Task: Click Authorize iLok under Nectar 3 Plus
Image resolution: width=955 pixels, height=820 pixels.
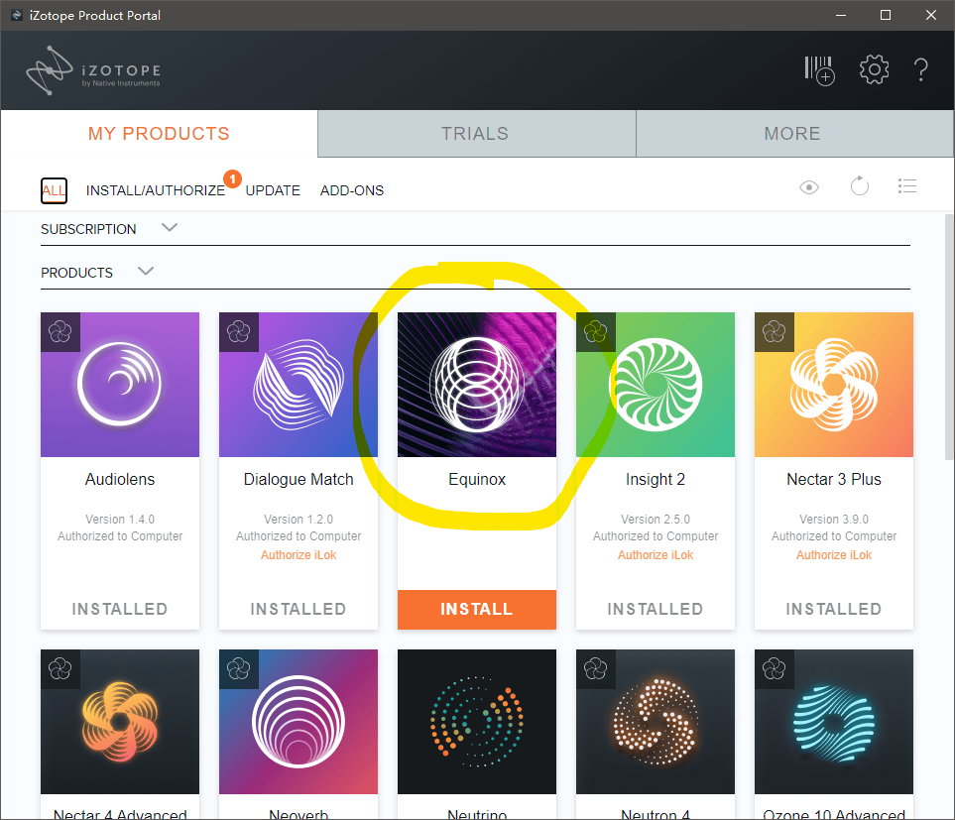Action: 834,555
